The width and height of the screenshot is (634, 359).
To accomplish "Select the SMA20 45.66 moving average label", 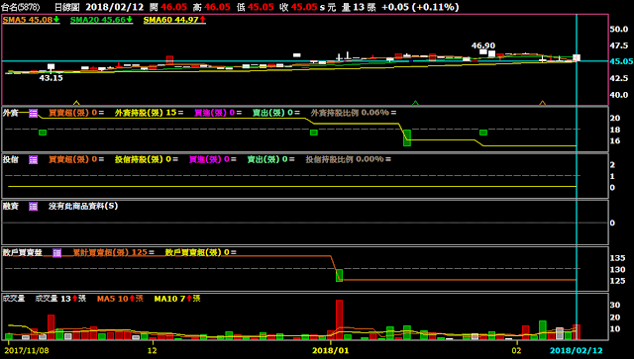I will point(101,20).
